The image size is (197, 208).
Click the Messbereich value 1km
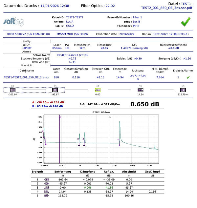tap(82, 48)
